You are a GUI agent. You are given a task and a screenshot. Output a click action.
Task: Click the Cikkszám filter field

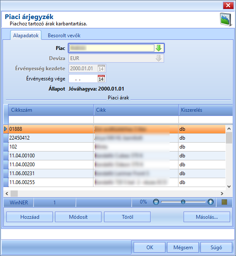pyautogui.click(x=51, y=119)
